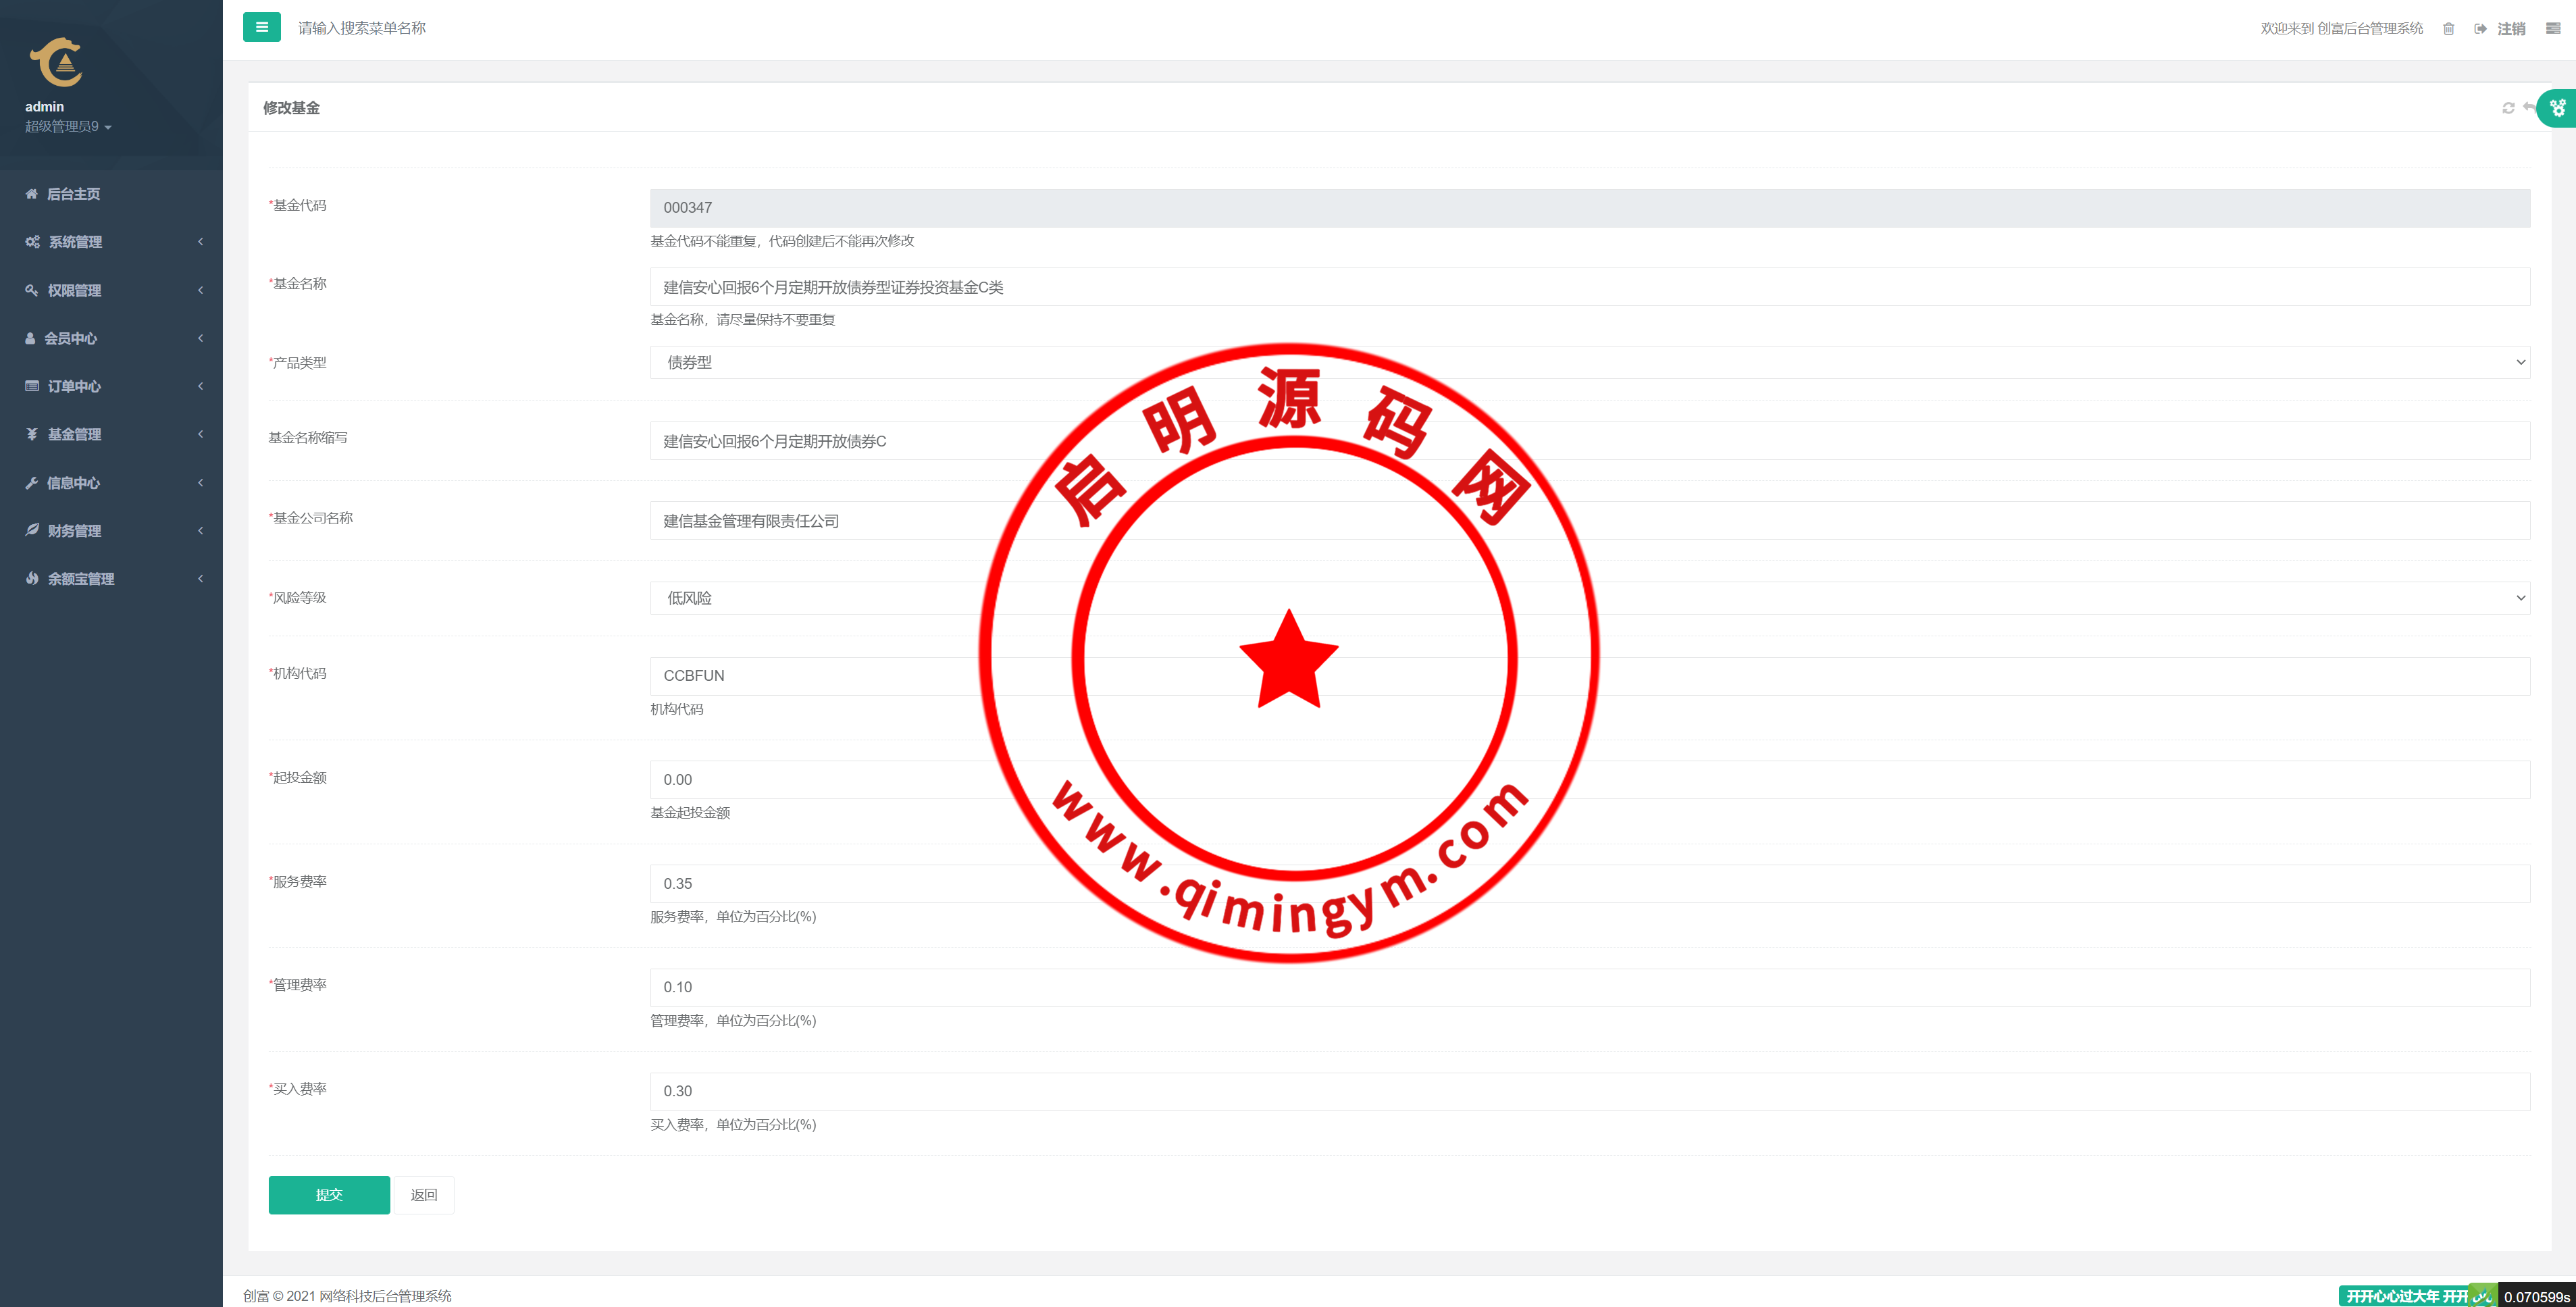Click the right-side tasks list icon
This screenshot has width=2576, height=1307.
[2552, 29]
